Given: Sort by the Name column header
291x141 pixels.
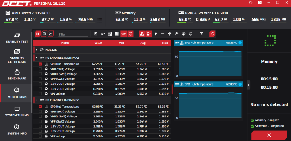Looking at the screenshot, I should 65,43.
